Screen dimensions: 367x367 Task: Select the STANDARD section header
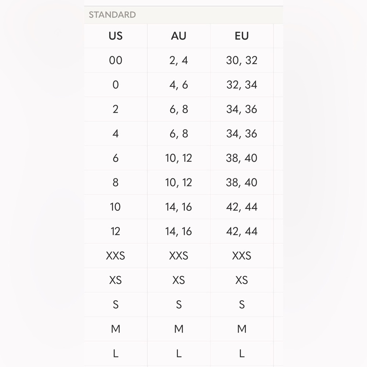[183, 15]
